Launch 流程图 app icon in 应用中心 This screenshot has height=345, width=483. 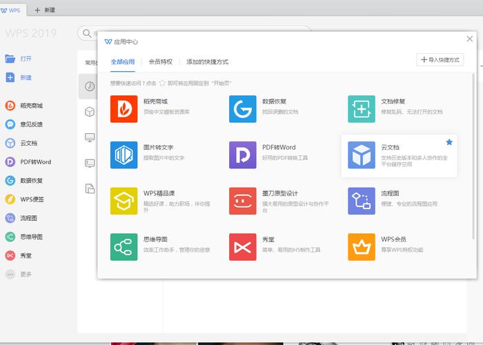coord(362,201)
